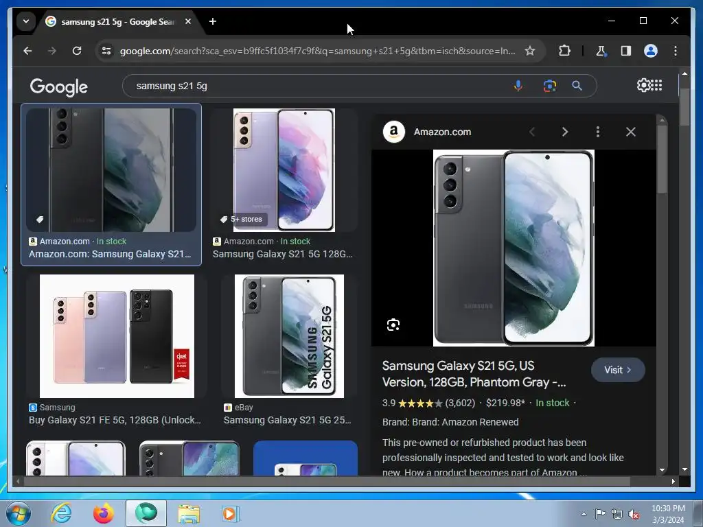Show hidden tray icons arrow
Image resolution: width=703 pixels, height=527 pixels.
[x=584, y=514]
